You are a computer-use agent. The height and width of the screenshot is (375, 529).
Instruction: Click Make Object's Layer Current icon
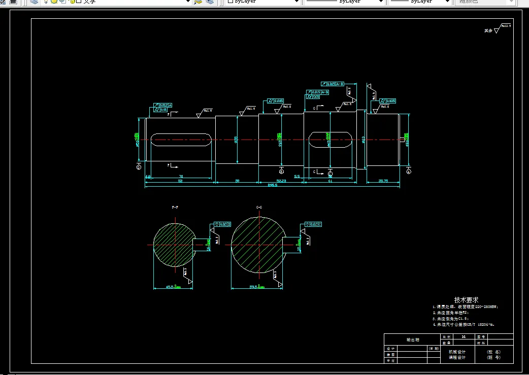point(198,2)
